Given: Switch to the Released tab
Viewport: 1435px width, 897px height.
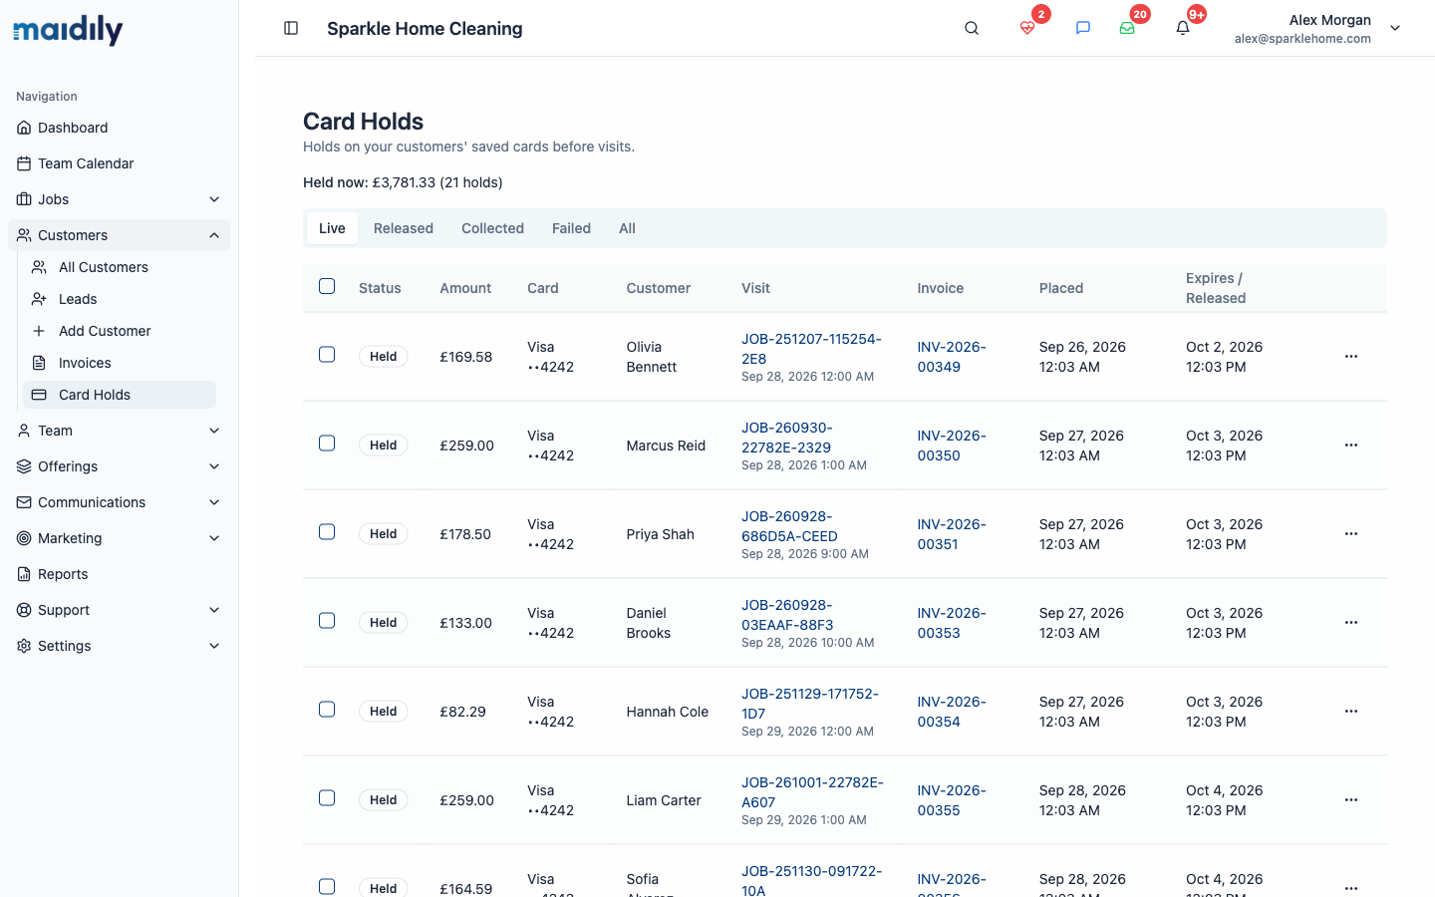Looking at the screenshot, I should coord(404,228).
